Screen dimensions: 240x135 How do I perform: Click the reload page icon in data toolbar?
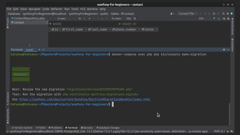point(79,18)
